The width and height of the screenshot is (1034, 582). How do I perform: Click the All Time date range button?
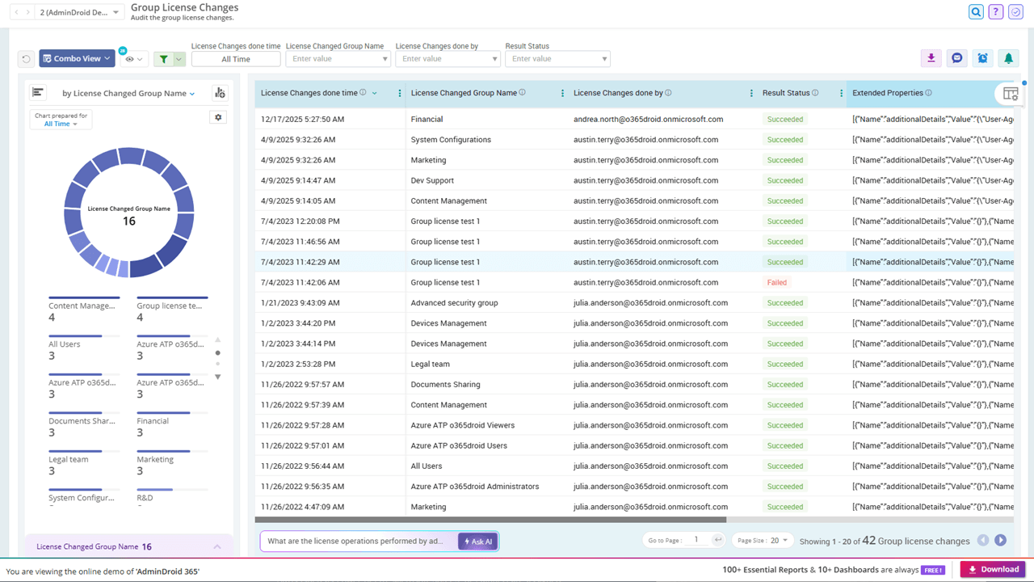point(236,59)
